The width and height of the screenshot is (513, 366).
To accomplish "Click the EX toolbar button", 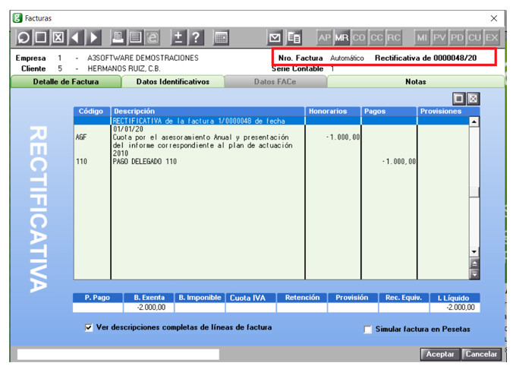I will pos(492,37).
